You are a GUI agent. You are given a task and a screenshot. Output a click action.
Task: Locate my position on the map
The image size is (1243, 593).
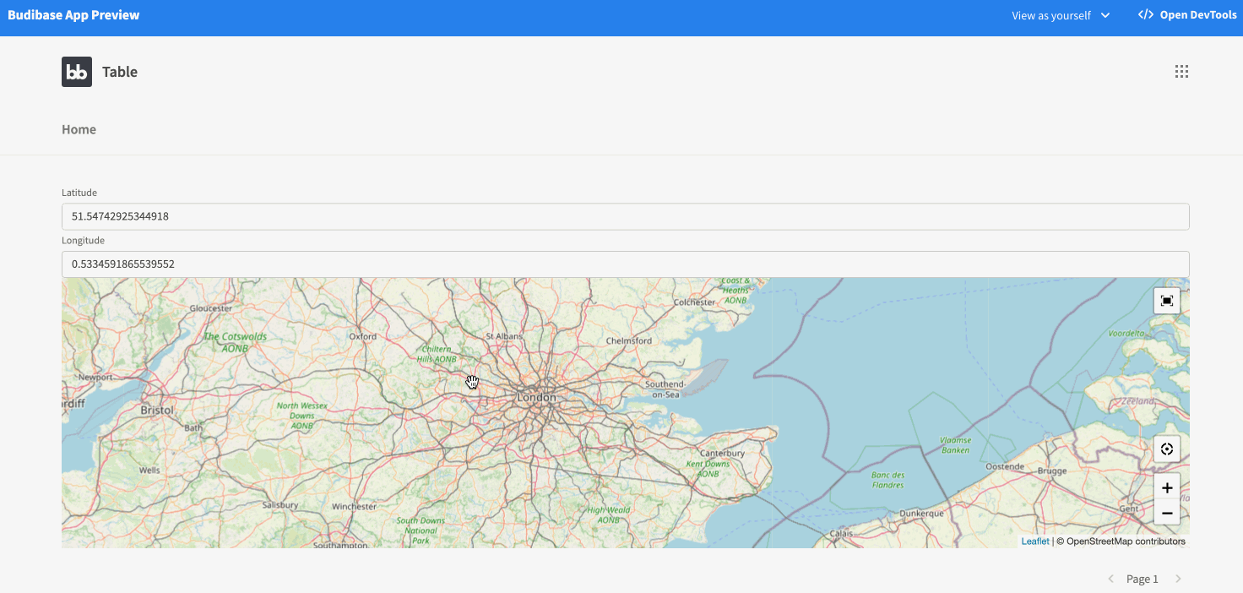1167,449
